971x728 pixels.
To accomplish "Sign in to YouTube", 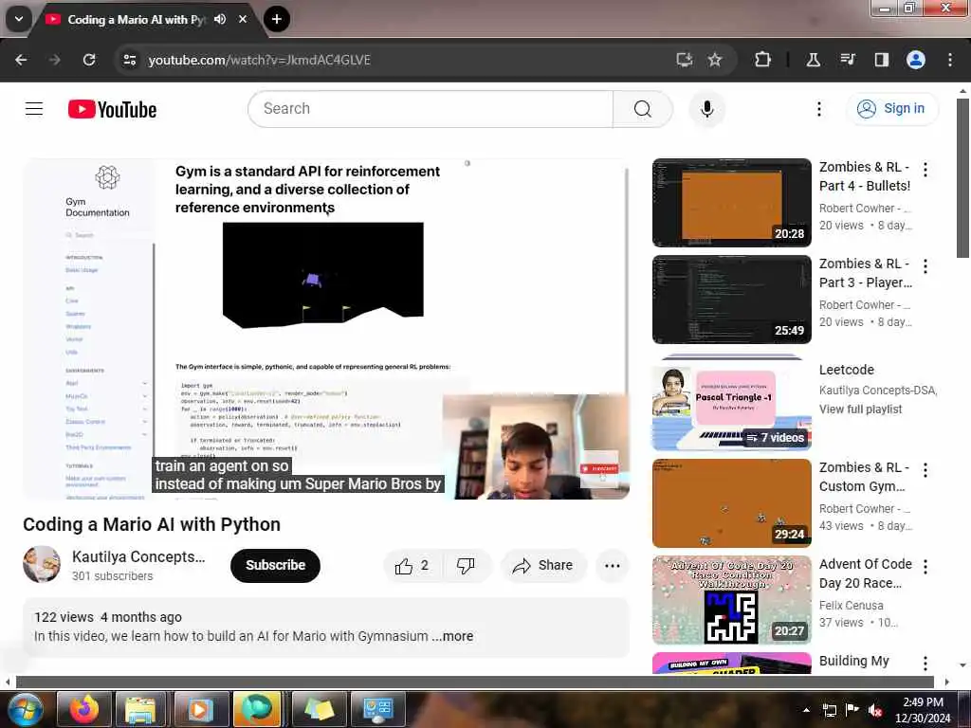I will 891,108.
